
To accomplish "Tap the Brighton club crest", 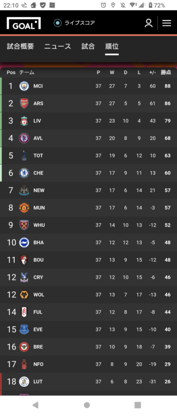I will (24, 243).
